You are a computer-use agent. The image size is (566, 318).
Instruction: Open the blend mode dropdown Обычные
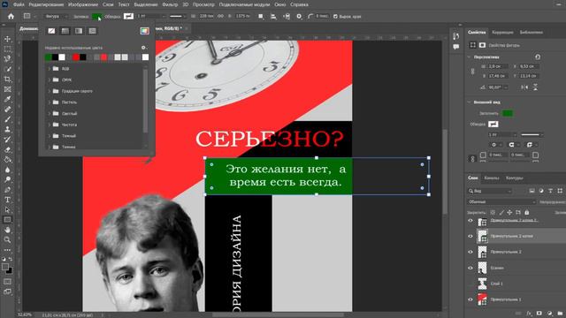click(x=501, y=202)
